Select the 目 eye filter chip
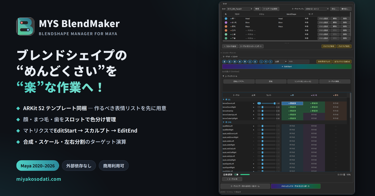Viewport: 375px width, 196px height. click(x=229, y=62)
